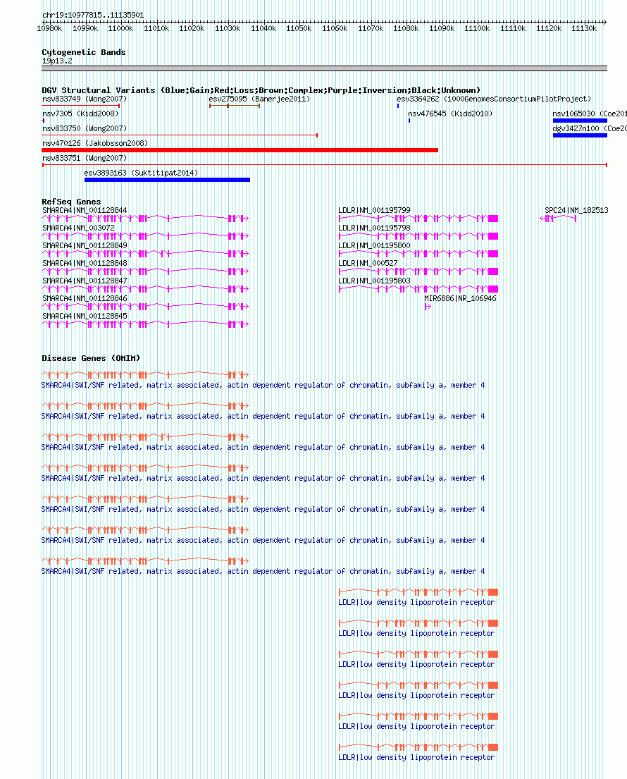Open the nsv833751 (Wong2007) variant label
This screenshot has width=627, height=779.
coord(85,159)
